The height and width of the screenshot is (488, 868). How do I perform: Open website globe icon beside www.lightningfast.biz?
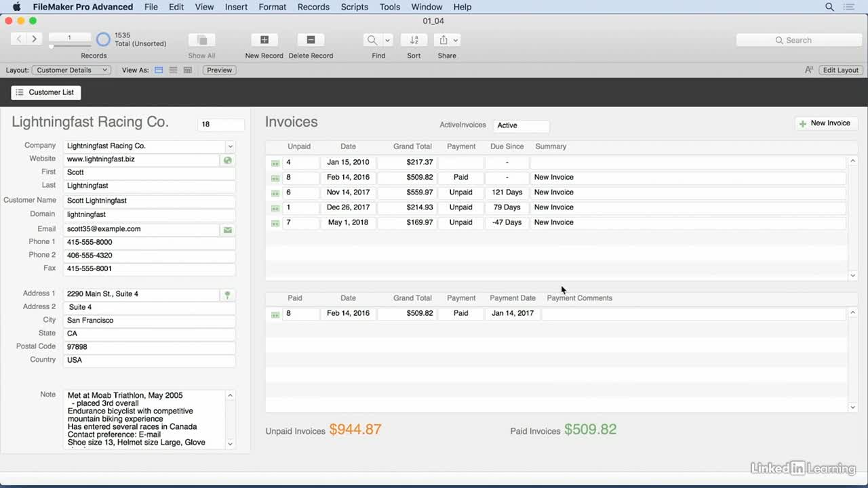point(228,160)
